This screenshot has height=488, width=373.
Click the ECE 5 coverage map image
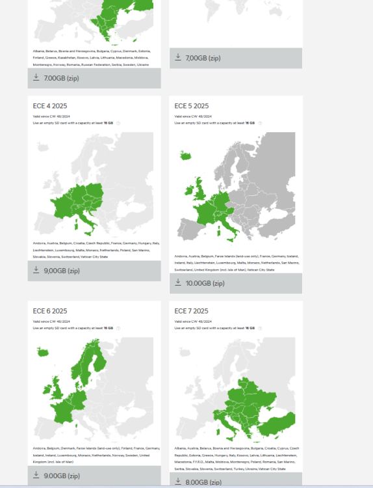[235, 187]
